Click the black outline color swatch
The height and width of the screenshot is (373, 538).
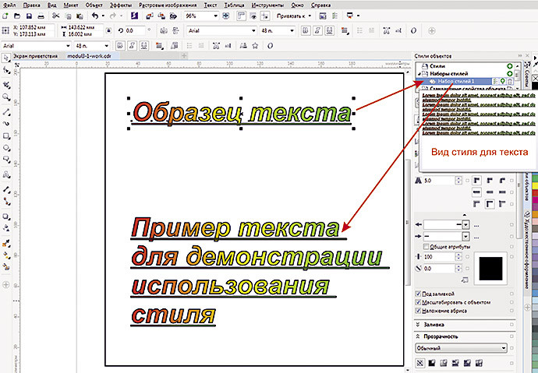click(492, 269)
